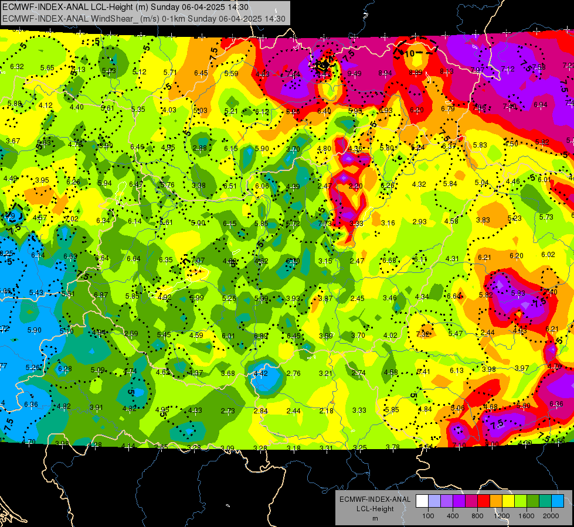Click the wind shear value 9.49
This screenshot has height=527, width=574.
coord(354,74)
